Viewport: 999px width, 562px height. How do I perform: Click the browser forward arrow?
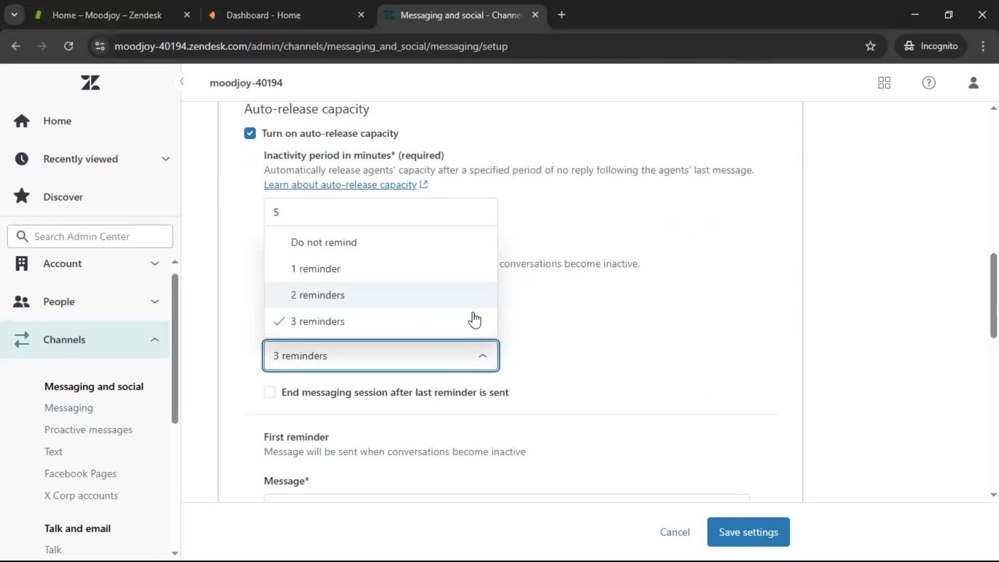pyautogui.click(x=42, y=46)
